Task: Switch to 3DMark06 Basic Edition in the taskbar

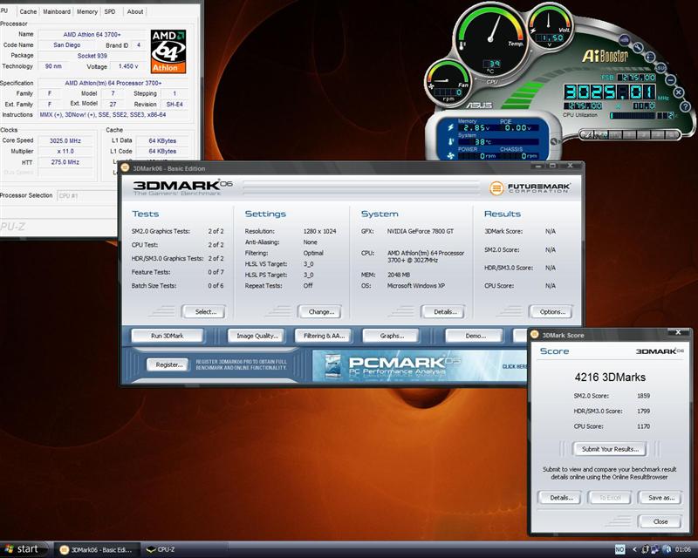Action: click(98, 549)
